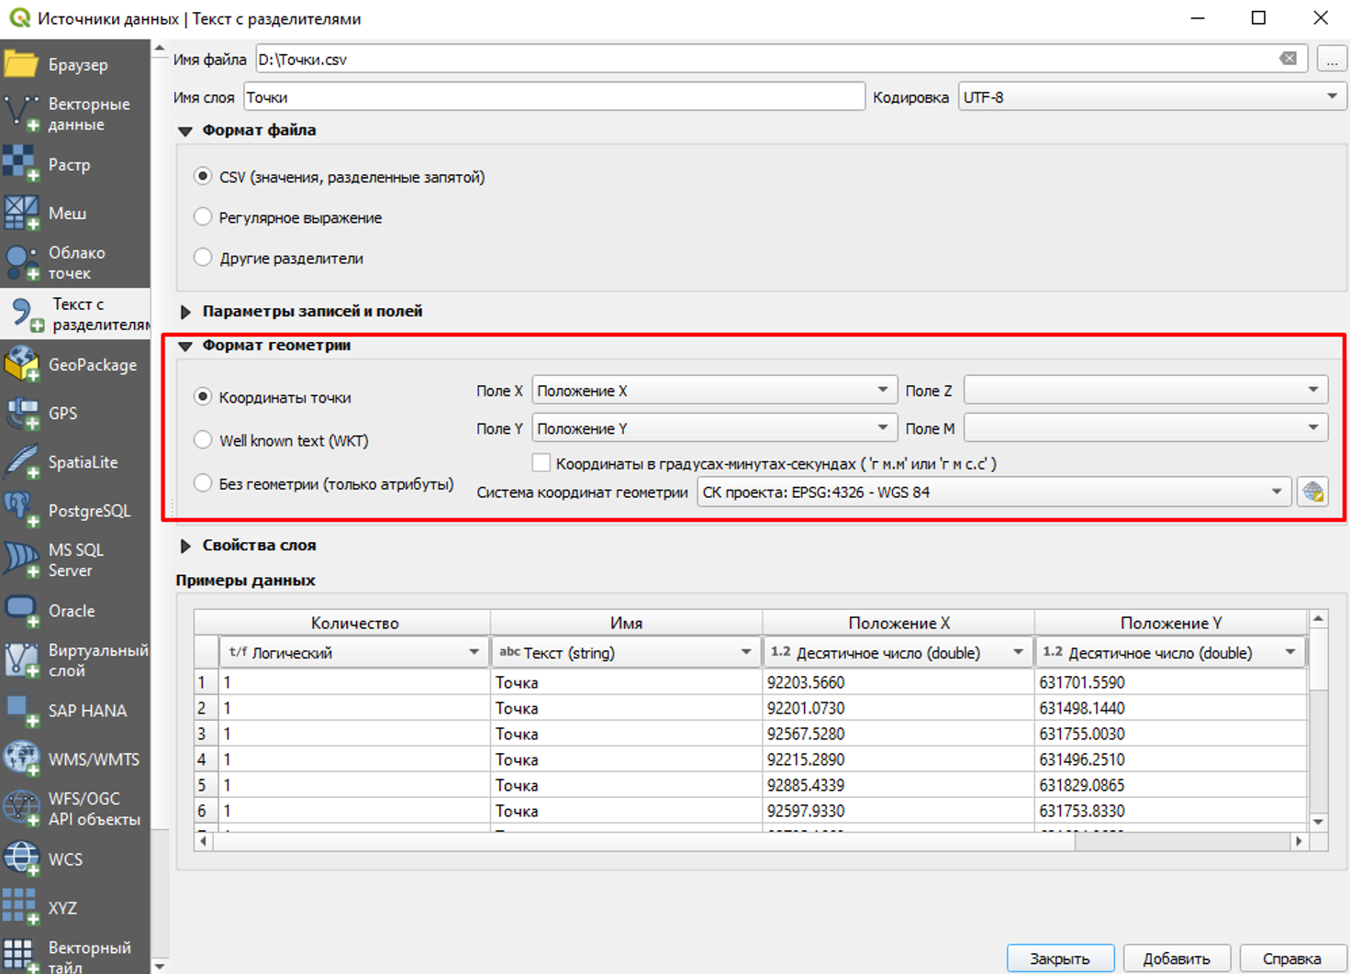This screenshot has height=974, width=1350.
Task: Open the Поле X field dropdown
Action: 713,391
